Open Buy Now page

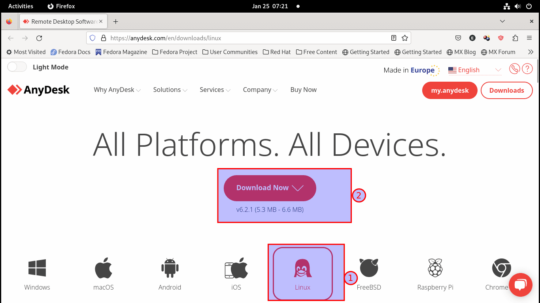[x=303, y=90]
